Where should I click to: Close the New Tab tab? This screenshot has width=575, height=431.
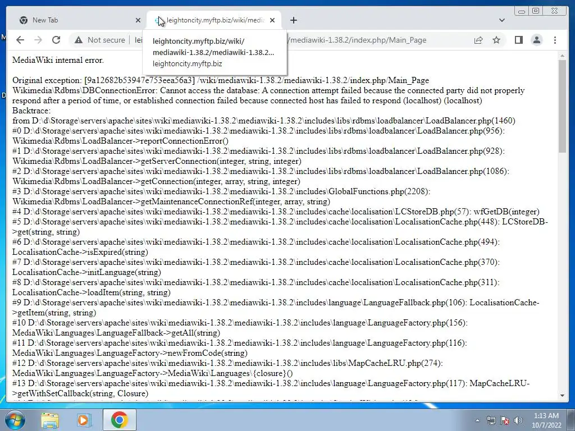pos(138,20)
